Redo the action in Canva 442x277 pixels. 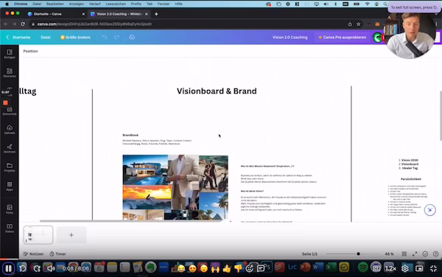pyautogui.click(x=116, y=37)
